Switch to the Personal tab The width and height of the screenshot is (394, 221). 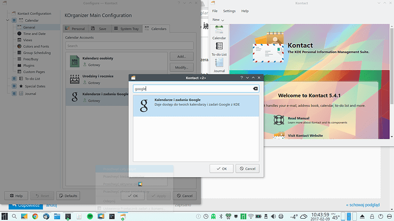pos(75,29)
